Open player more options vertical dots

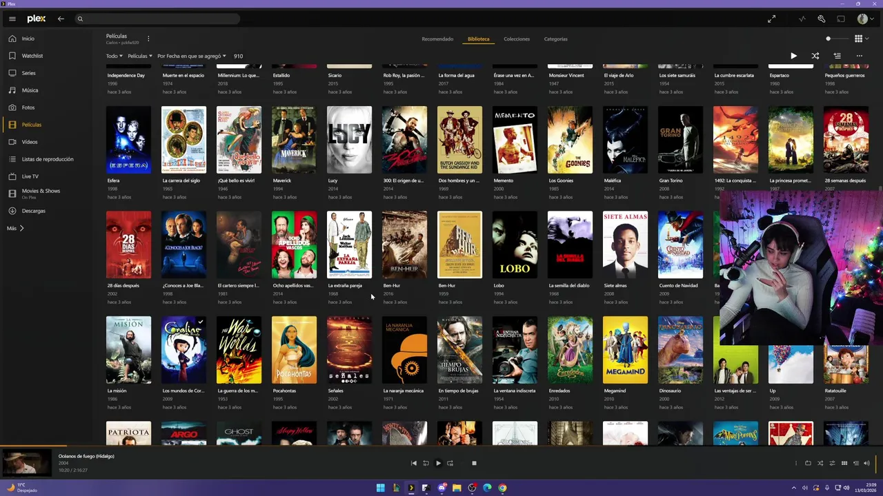pyautogui.click(x=795, y=463)
